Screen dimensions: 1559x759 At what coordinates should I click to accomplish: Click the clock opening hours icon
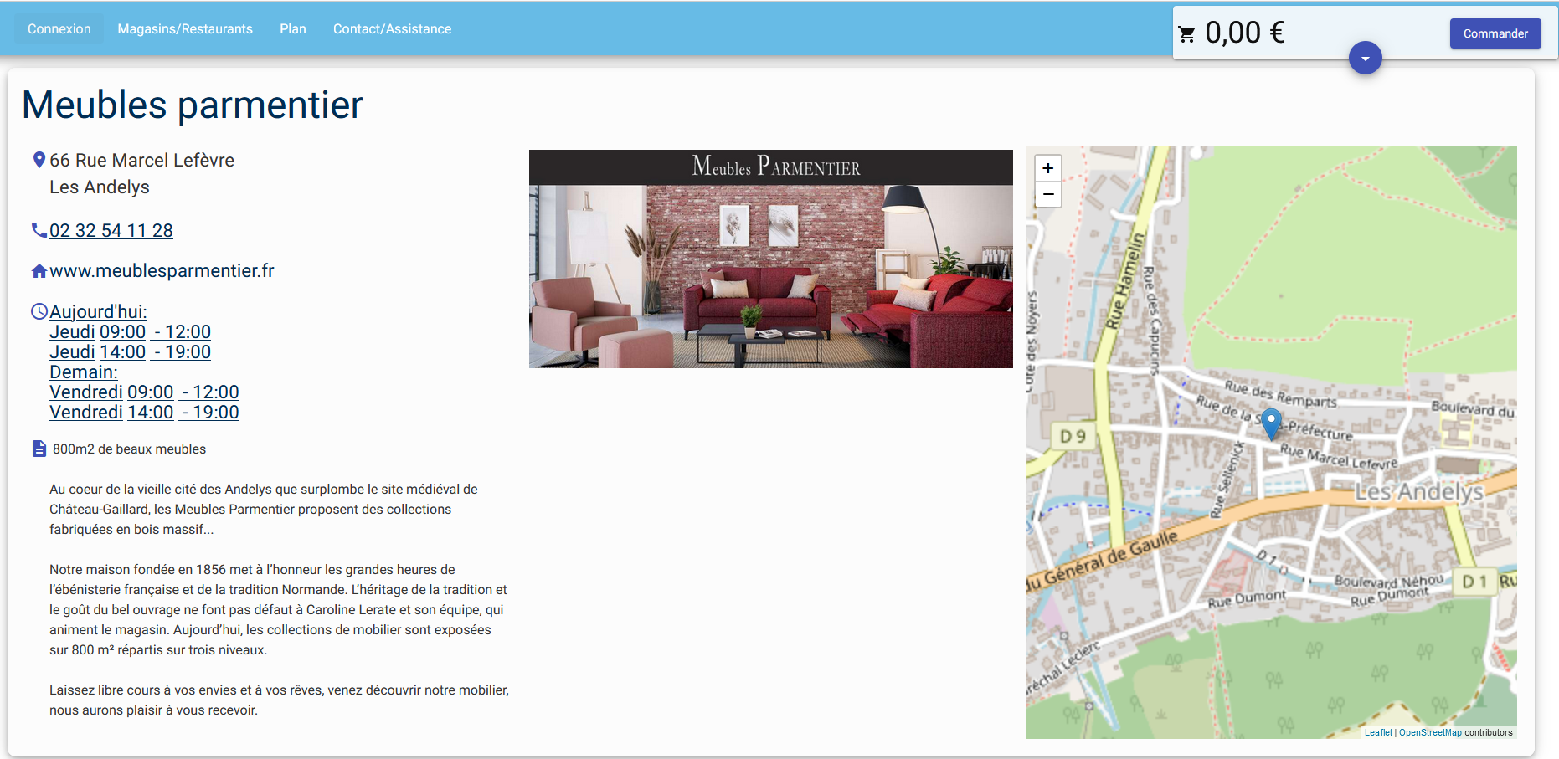tap(39, 311)
